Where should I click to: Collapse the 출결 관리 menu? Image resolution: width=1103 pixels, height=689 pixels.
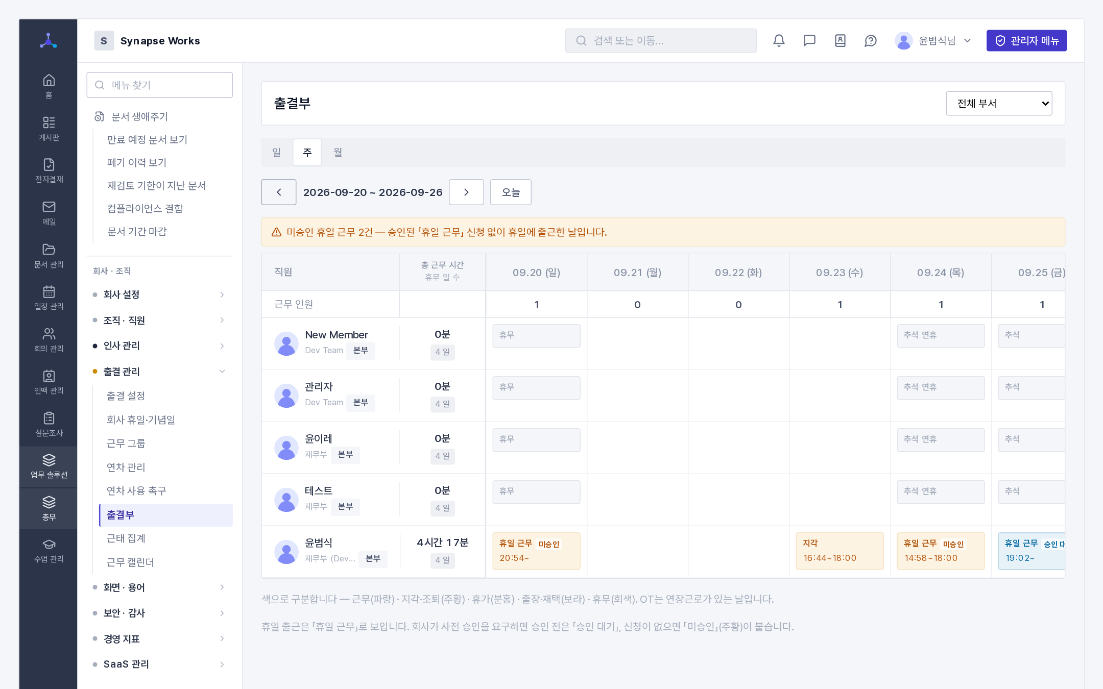(x=159, y=371)
